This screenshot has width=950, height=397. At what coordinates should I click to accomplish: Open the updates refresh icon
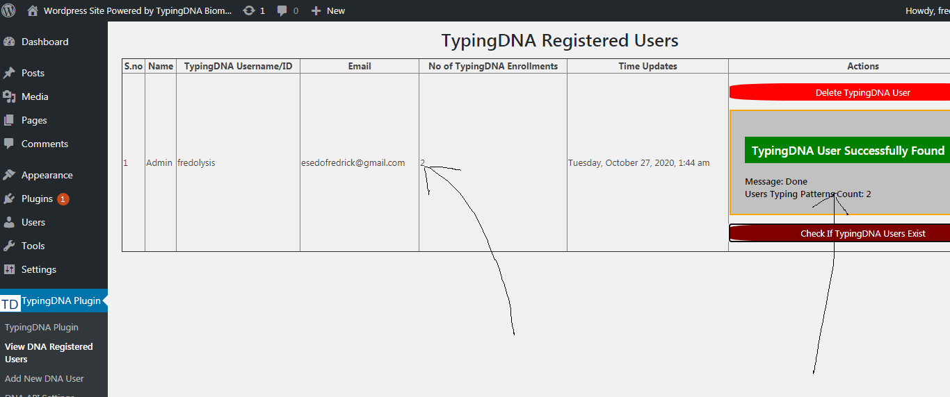[x=249, y=10]
